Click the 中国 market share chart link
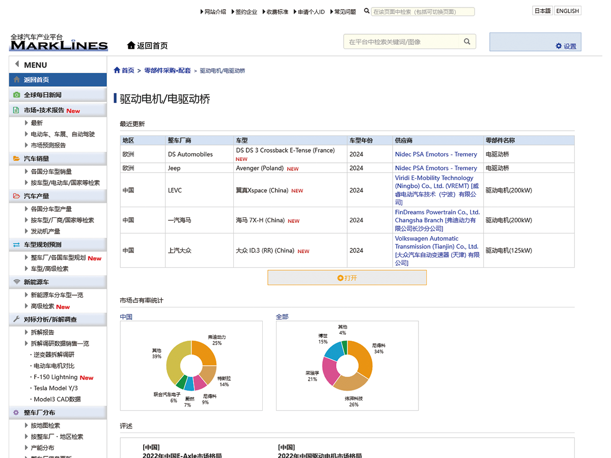611x458 pixels. tap(126, 317)
